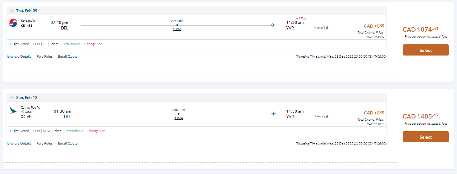Image resolution: width=457 pixels, height=174 pixels.
Task: Select the CAD 1074.51 Korean Air fare
Action: pos(425,50)
